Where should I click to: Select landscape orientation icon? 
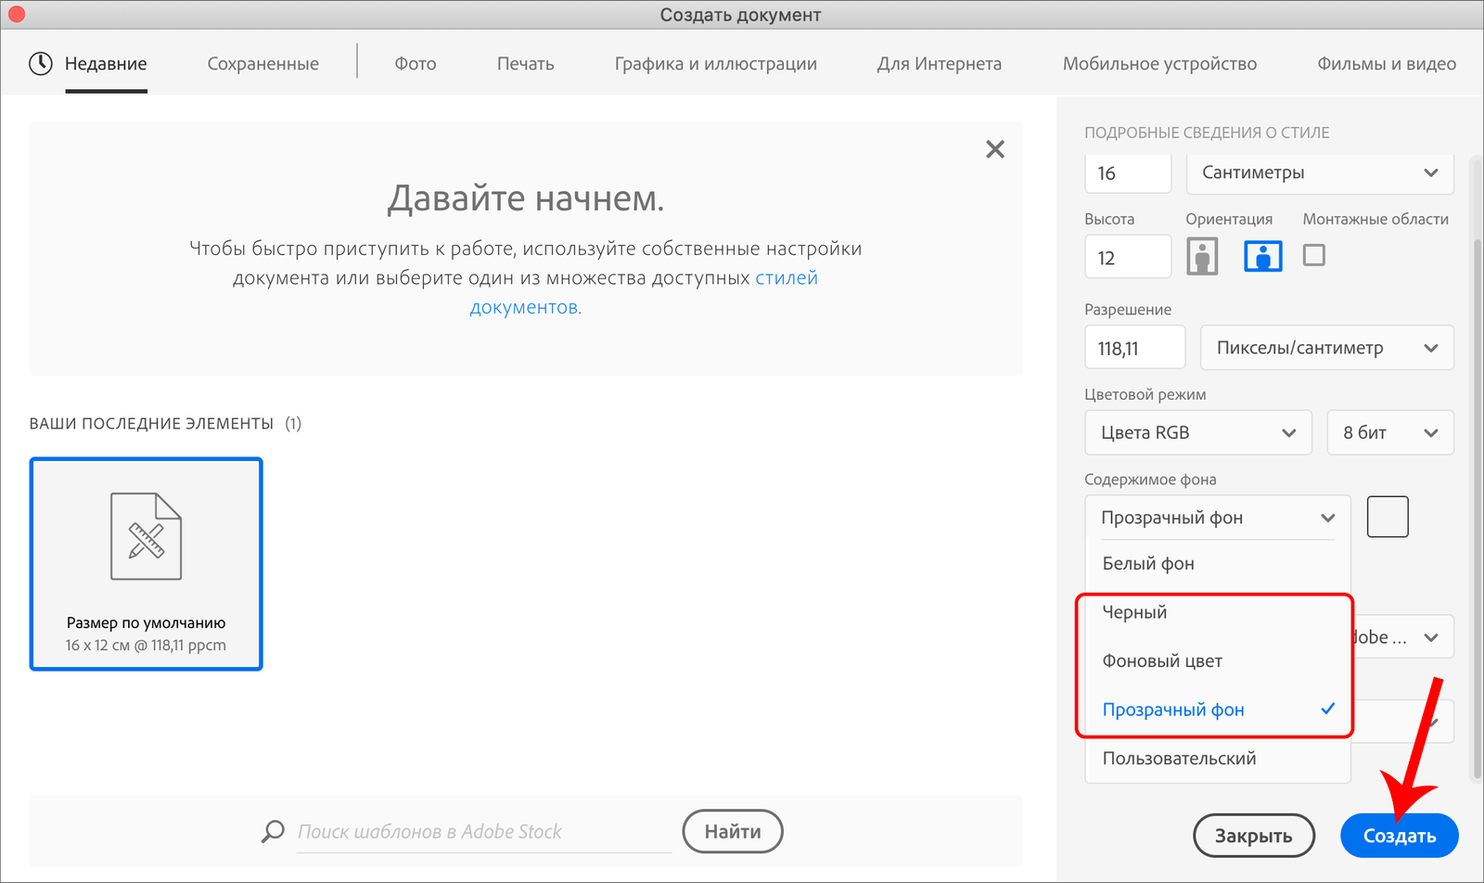(1262, 256)
